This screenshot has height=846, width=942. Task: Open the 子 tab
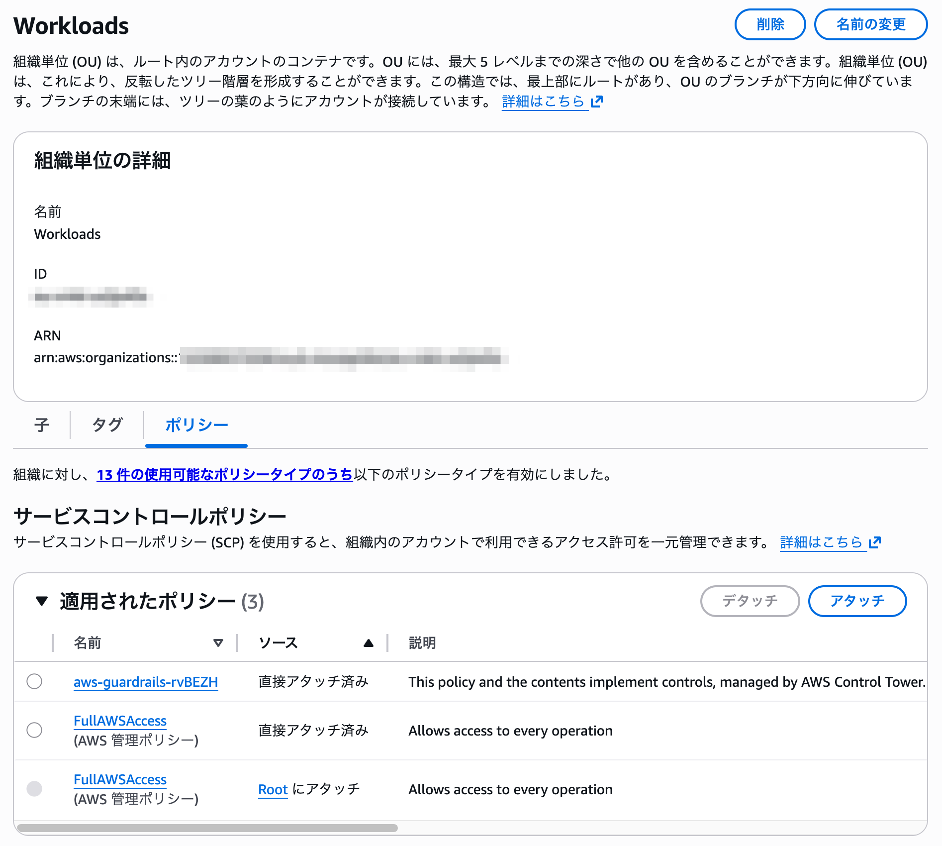[42, 425]
